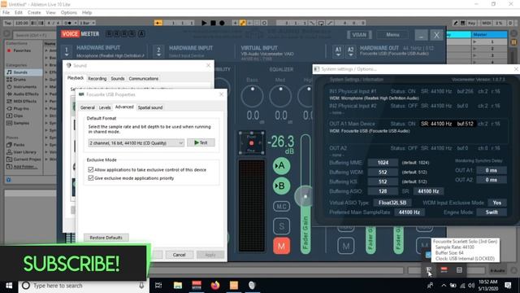The width and height of the screenshot is (520, 293).
Task: Switch to Sounds tab in Sound dialog
Action: point(117,79)
